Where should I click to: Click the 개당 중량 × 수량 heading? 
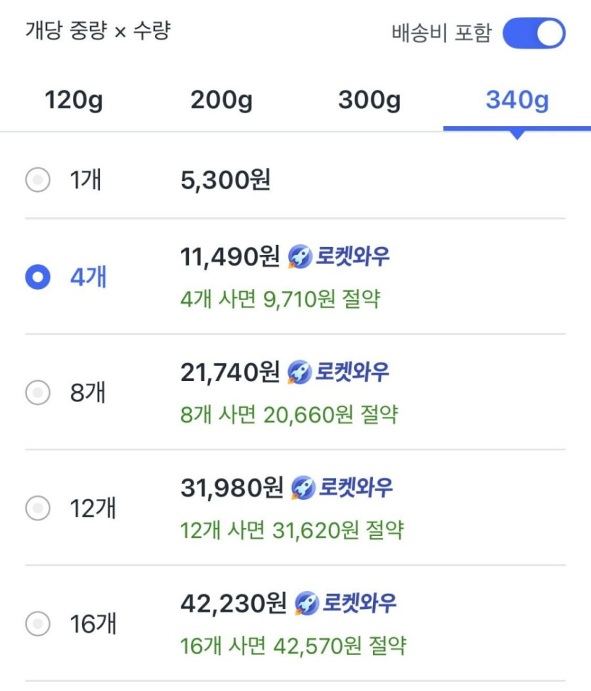98,32
